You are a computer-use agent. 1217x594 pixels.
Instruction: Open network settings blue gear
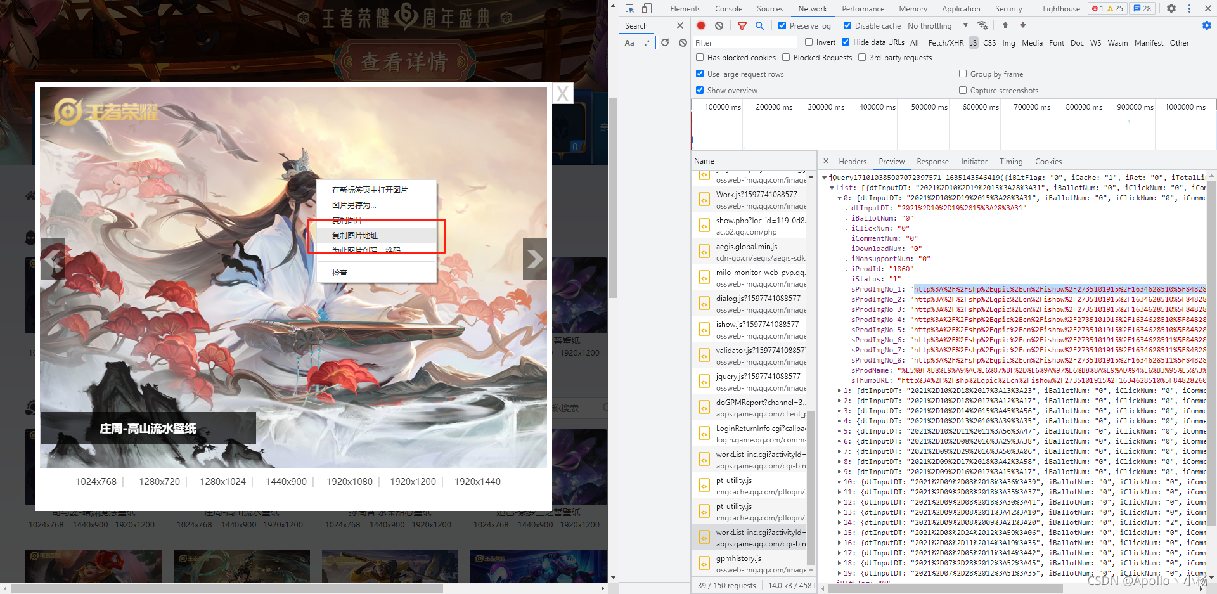tap(1207, 25)
